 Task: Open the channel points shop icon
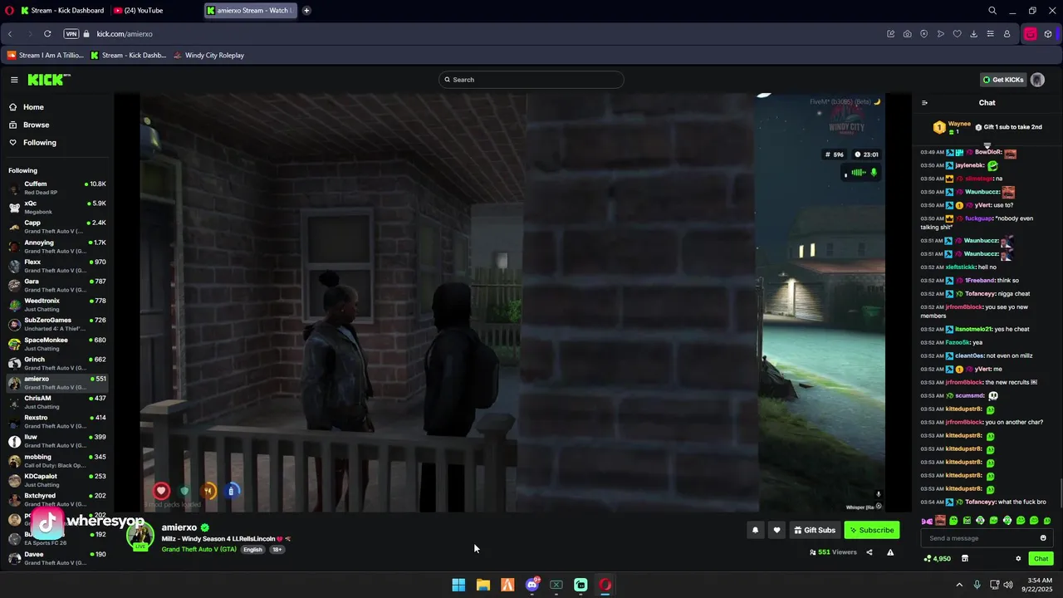tap(964, 559)
